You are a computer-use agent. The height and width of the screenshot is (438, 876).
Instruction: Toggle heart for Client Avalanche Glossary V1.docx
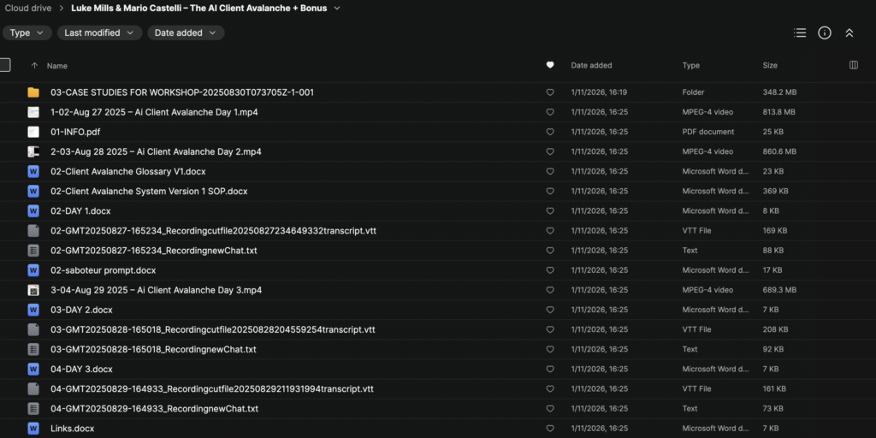point(550,171)
